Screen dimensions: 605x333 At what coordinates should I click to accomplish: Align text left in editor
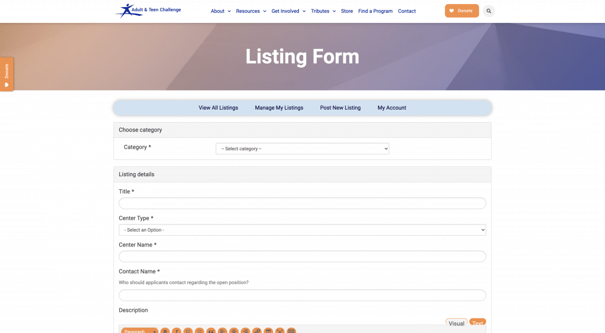point(222,331)
